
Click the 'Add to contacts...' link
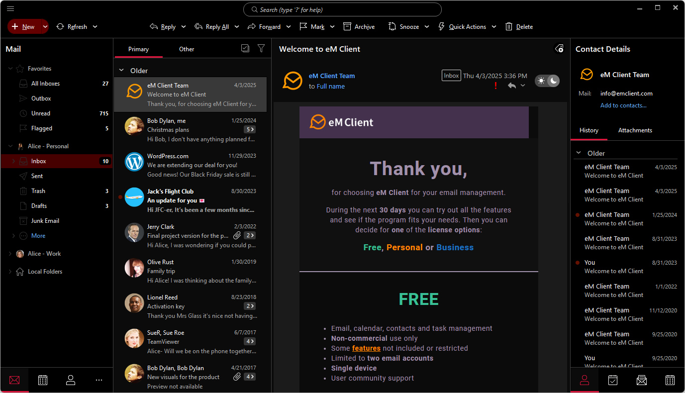coord(623,105)
